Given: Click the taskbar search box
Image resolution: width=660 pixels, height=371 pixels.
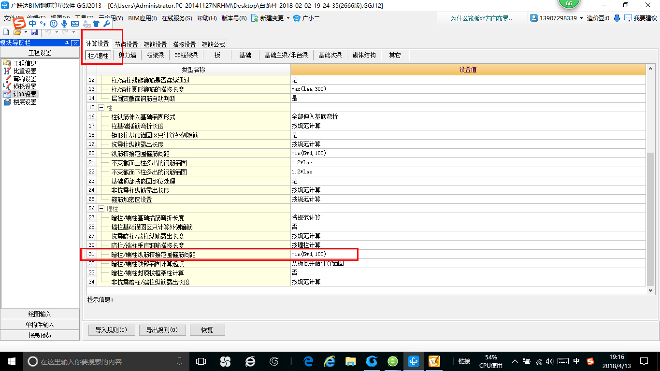Looking at the screenshot, I should coord(106,361).
